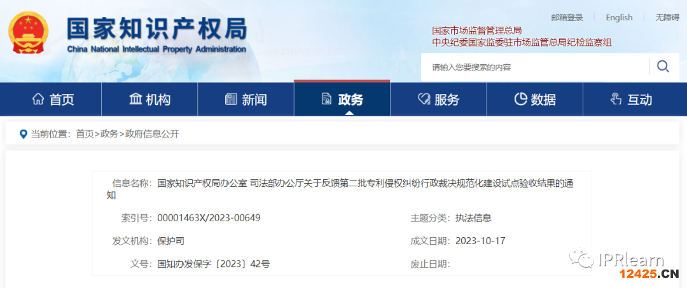Open the 无障碍 accessibility link
This screenshot has height=288, width=687.
(667, 17)
